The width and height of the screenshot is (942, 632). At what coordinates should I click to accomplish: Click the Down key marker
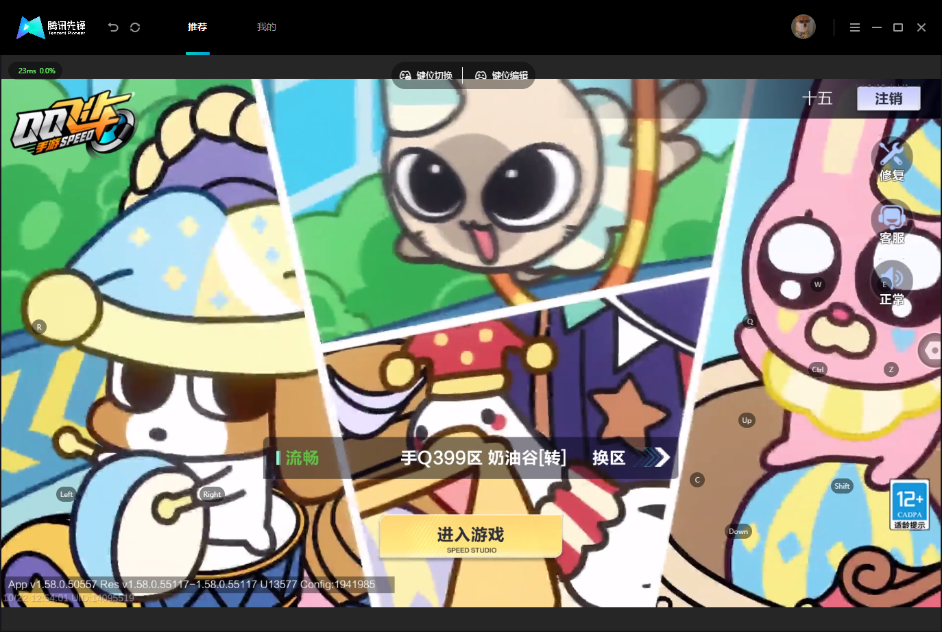pyautogui.click(x=738, y=531)
